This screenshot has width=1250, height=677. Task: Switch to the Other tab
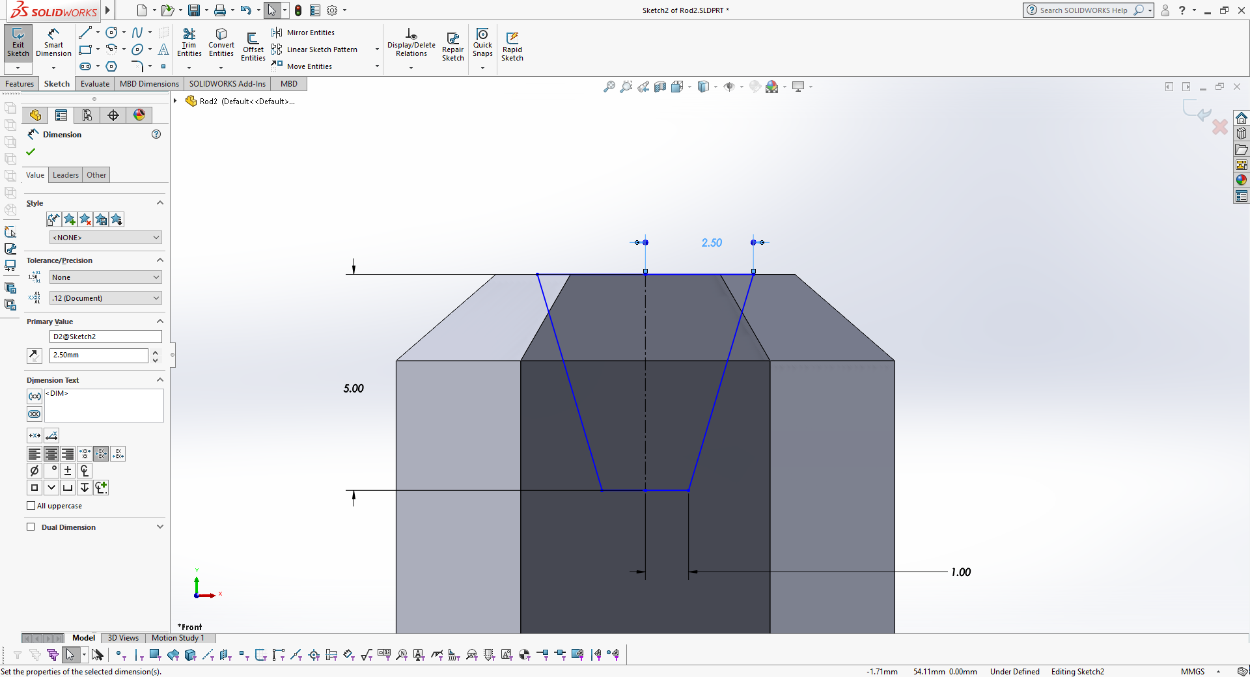(96, 175)
